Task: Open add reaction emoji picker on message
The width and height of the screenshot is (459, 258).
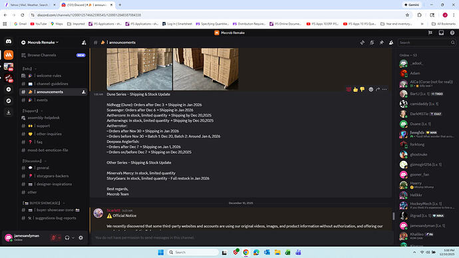Action: (x=371, y=89)
